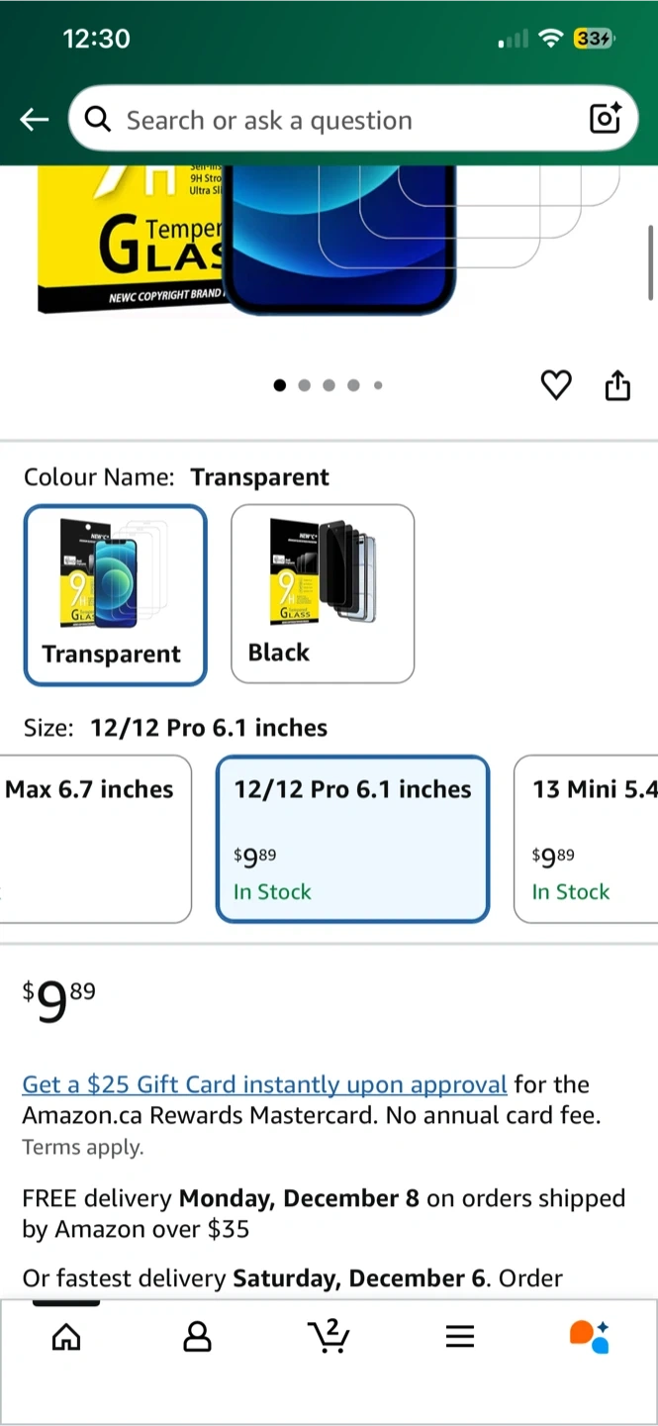Image resolution: width=658 pixels, height=1426 pixels.
Task: Select Black colour option
Action: tap(323, 593)
